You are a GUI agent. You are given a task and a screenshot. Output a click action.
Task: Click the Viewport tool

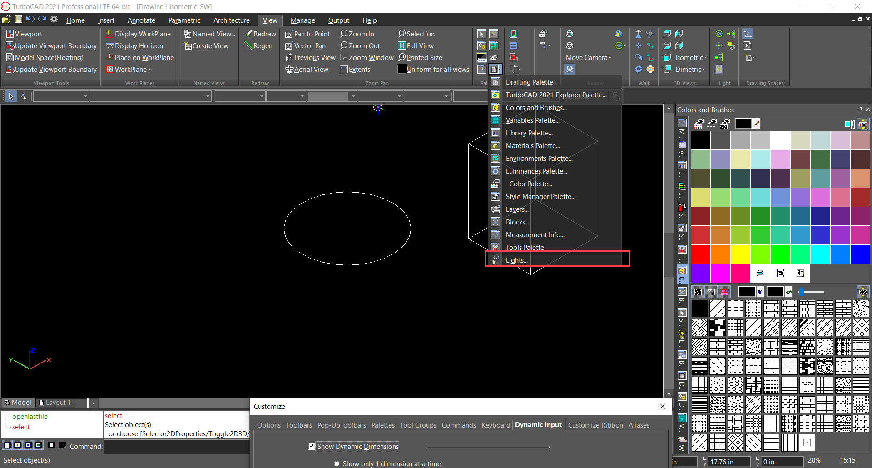pos(25,34)
